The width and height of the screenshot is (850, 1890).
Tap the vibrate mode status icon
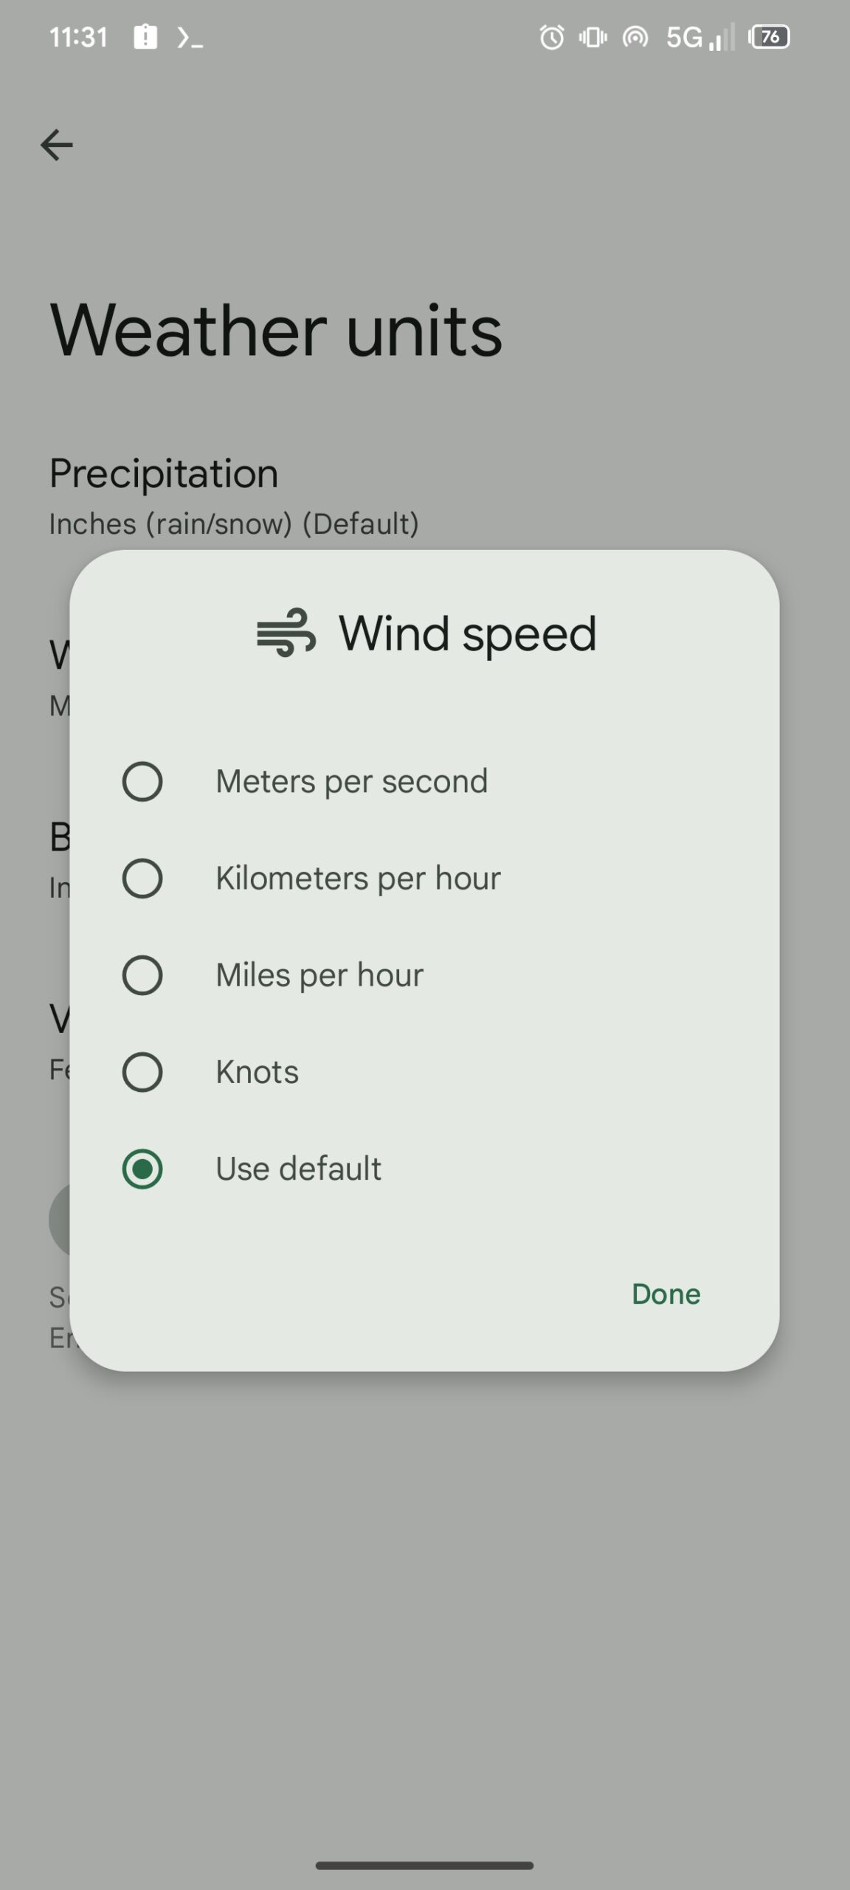592,37
